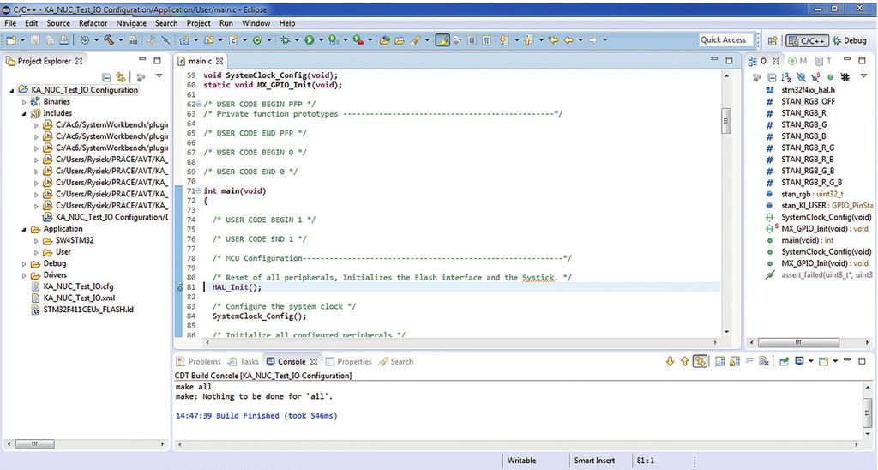Toggle console Scroll Lock icon
Screen dimensions: 878x470
pyautogui.click(x=734, y=361)
